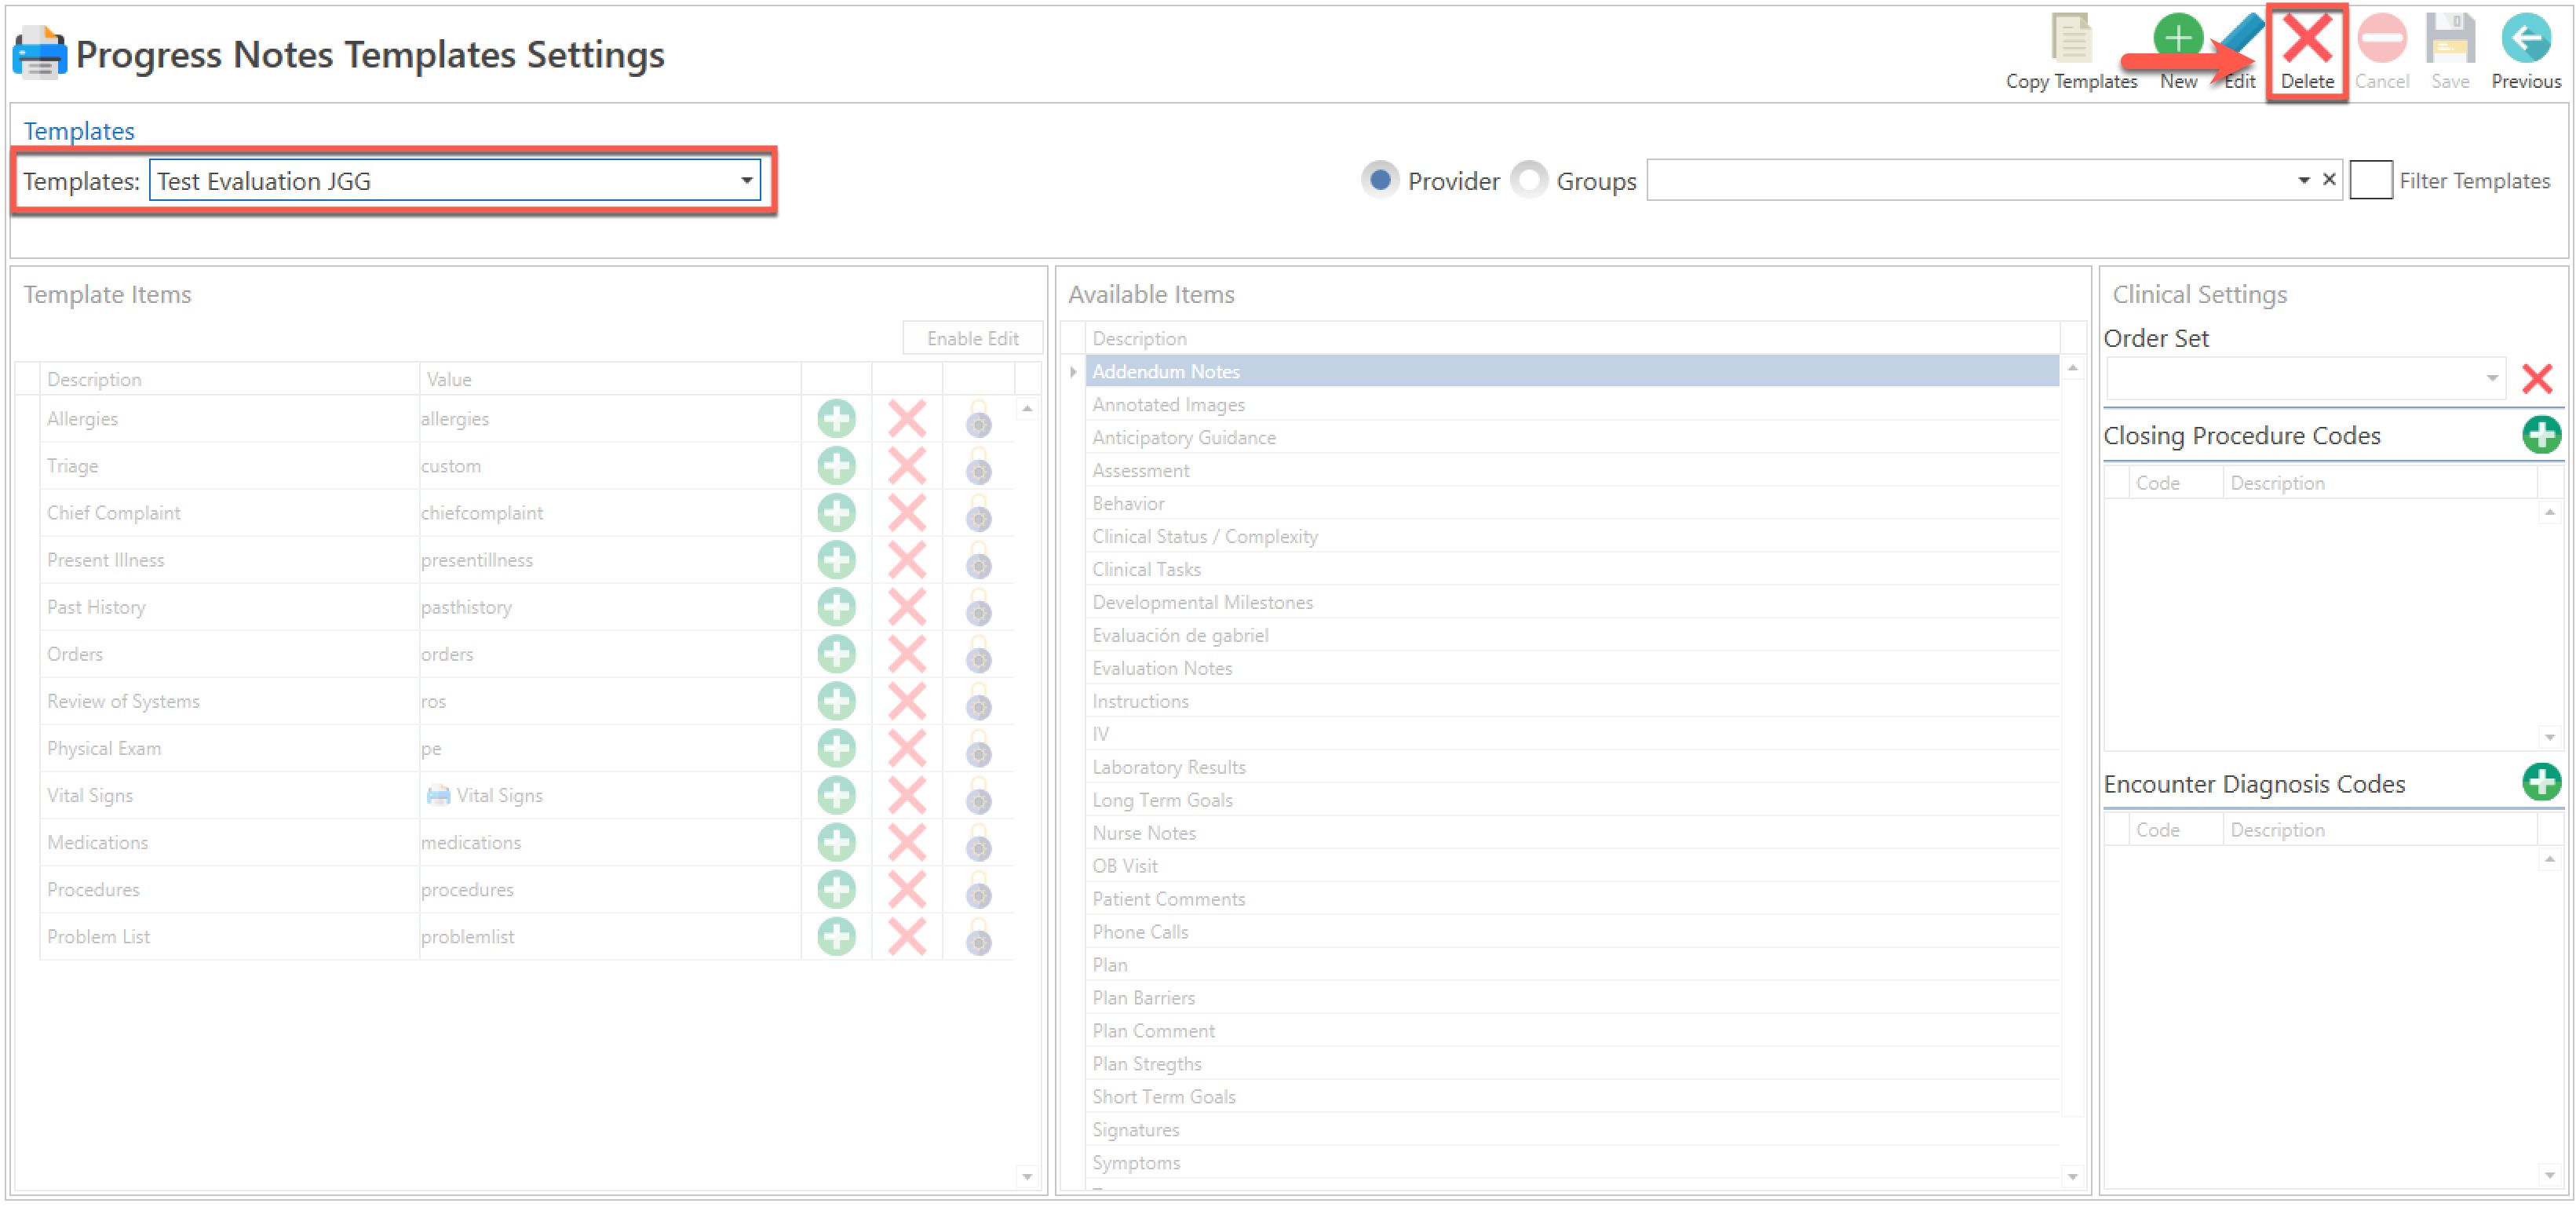This screenshot has height=1207, width=2576.
Task: Expand the provider/groups selection dropdown
Action: click(2303, 181)
